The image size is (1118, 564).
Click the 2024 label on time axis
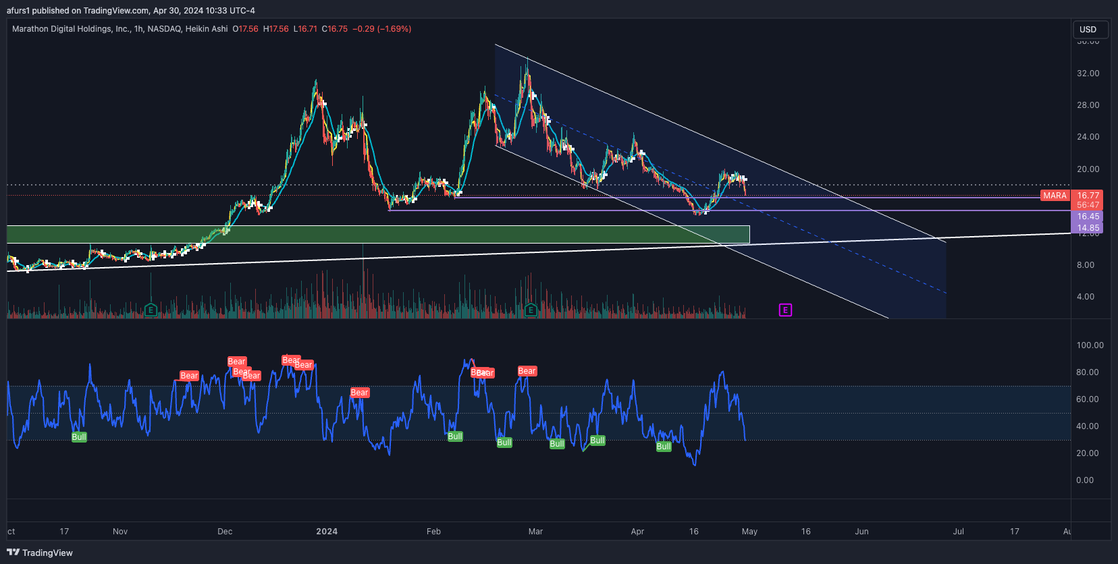327,532
